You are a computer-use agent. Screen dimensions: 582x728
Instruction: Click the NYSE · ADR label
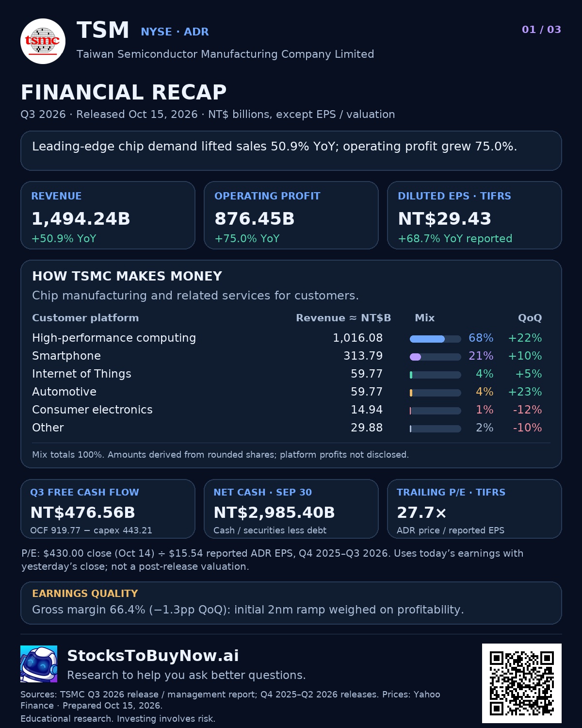pyautogui.click(x=175, y=32)
